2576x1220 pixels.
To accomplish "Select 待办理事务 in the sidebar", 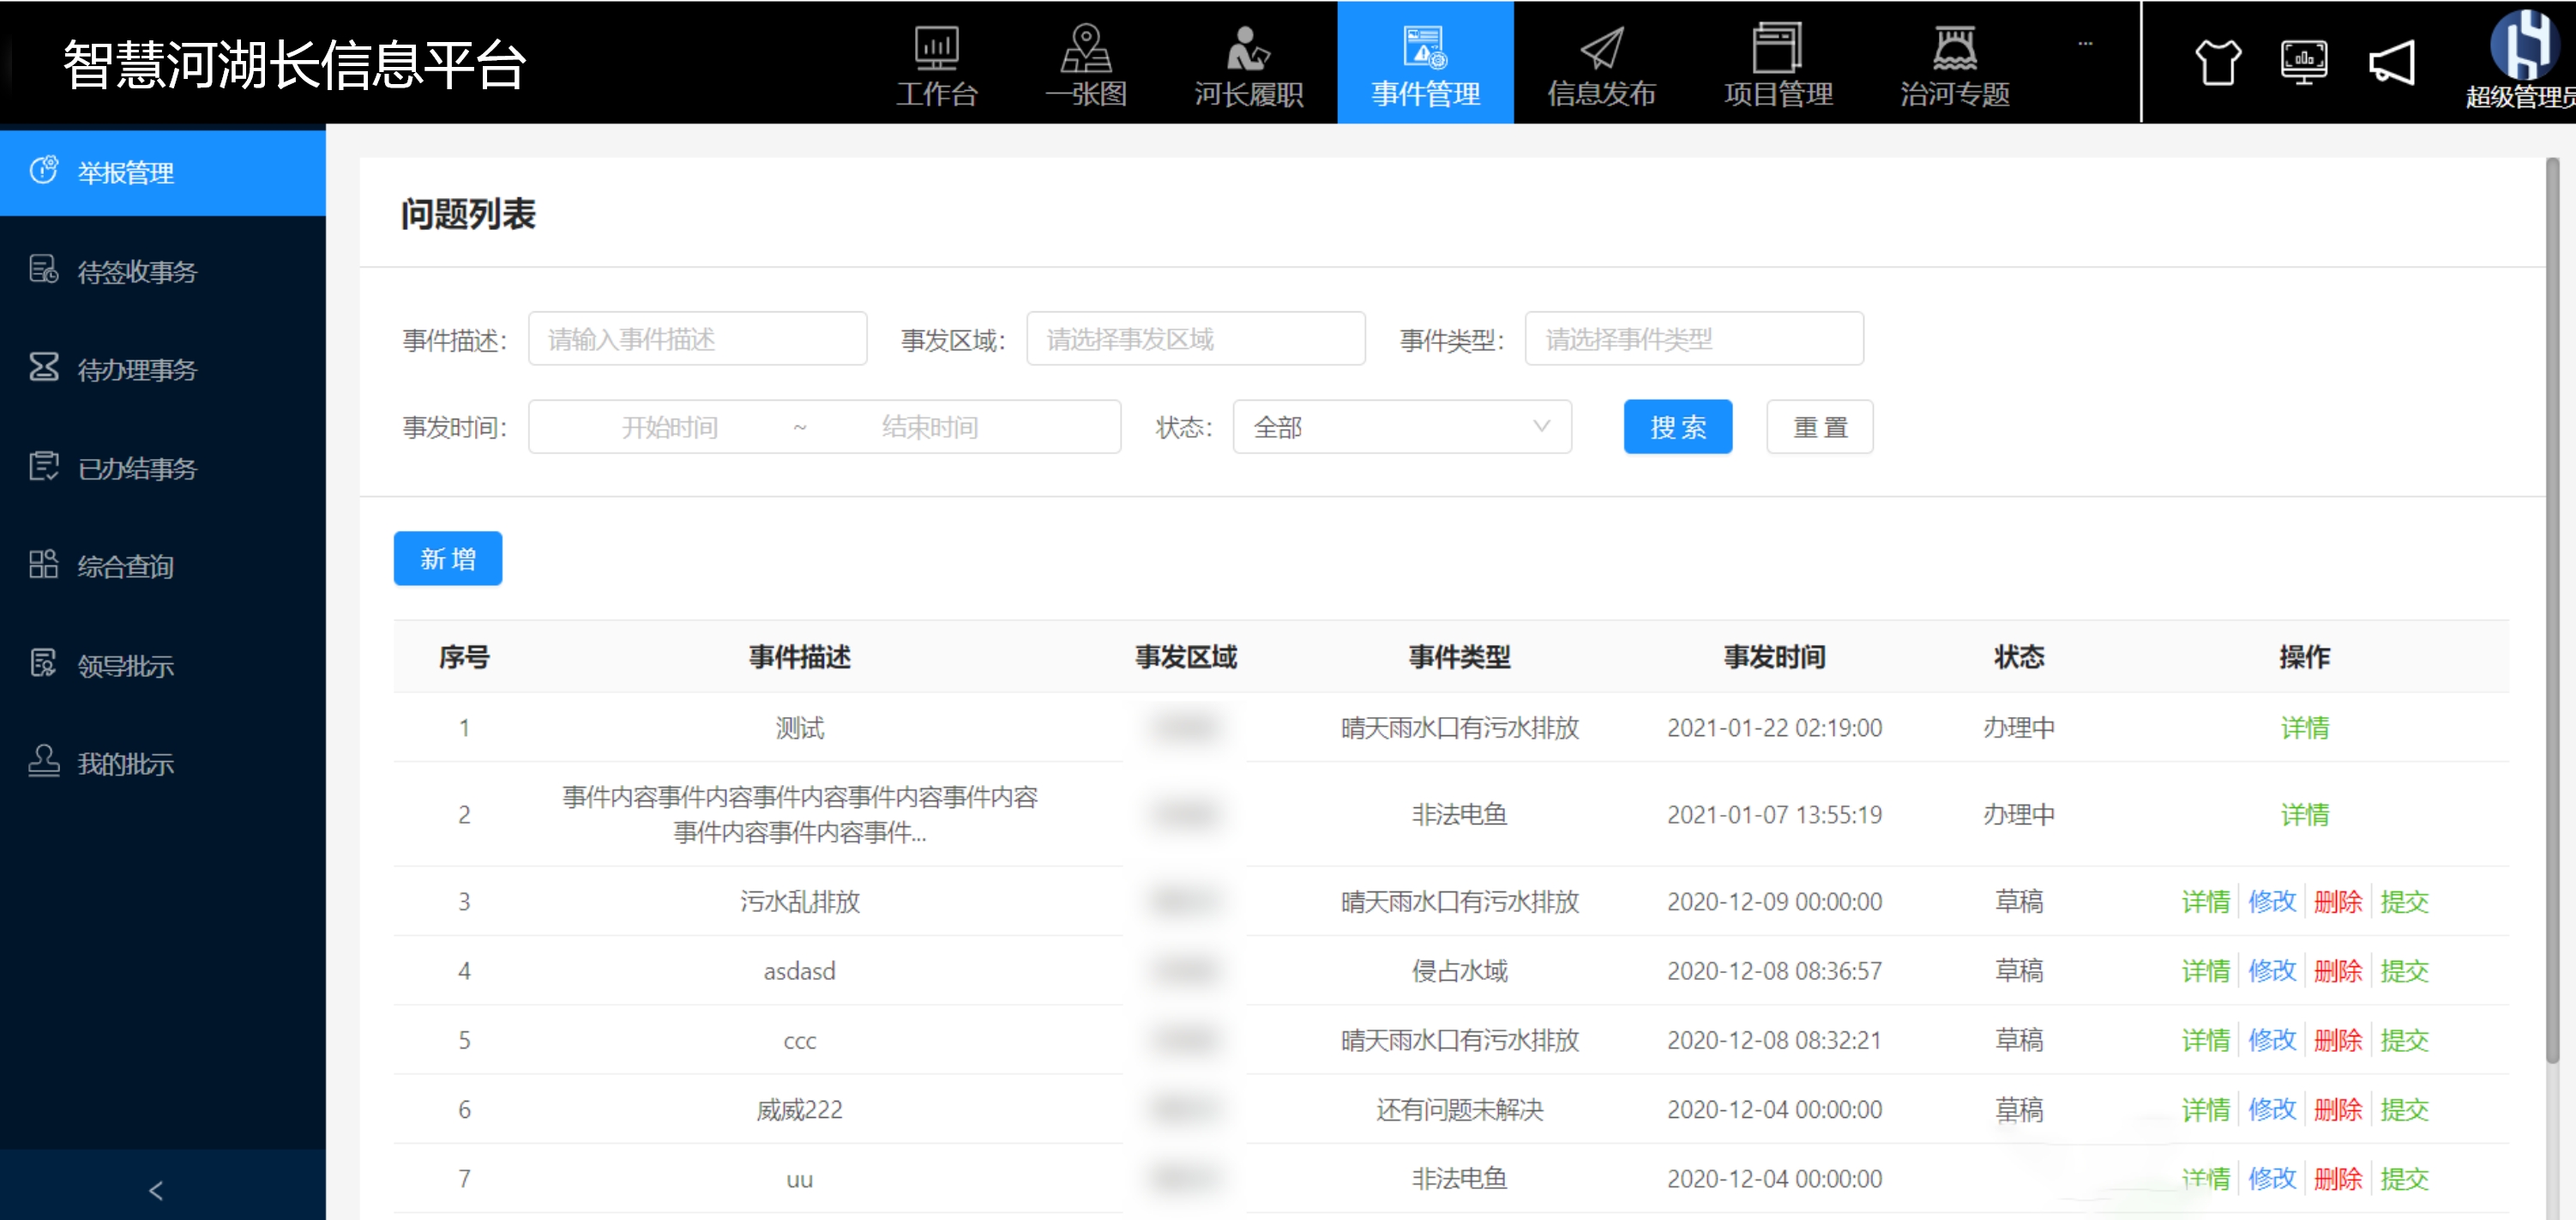I will 137,369.
